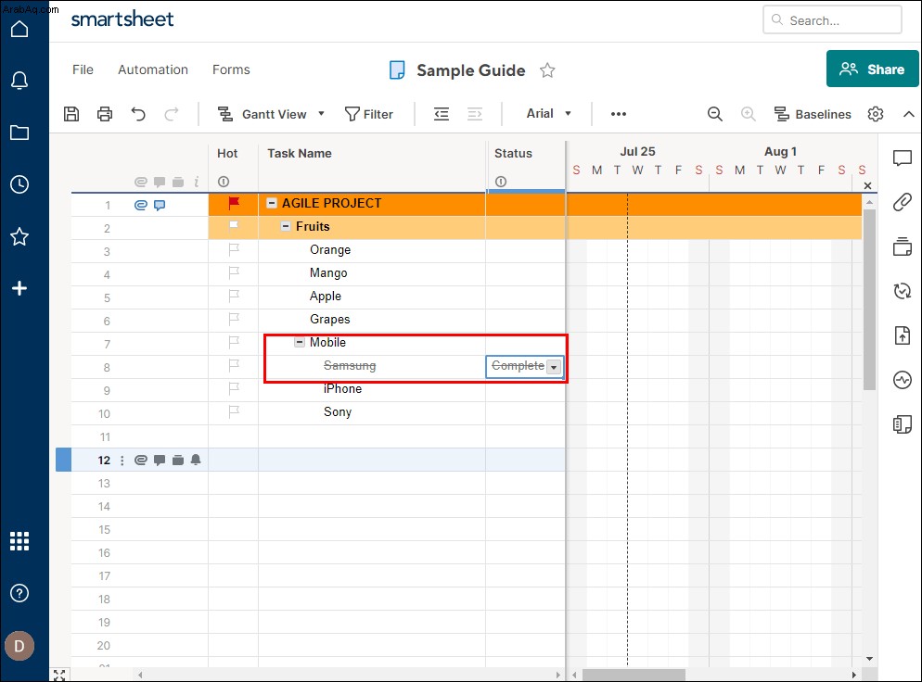Click the plus Create New icon
This screenshot has width=922, height=682.
click(19, 288)
